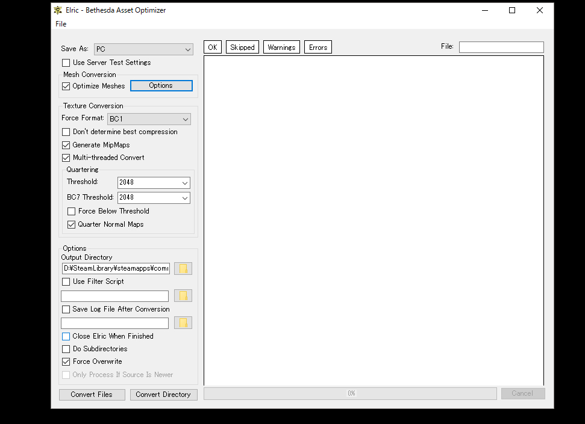Maximize the Elric window
Viewport: 585px width, 424px height.
[x=512, y=10]
